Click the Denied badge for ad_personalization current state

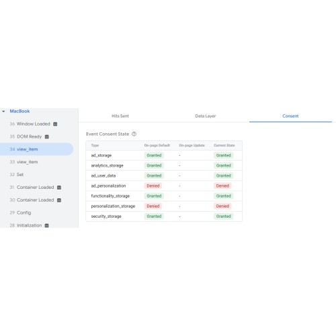pyautogui.click(x=222, y=185)
